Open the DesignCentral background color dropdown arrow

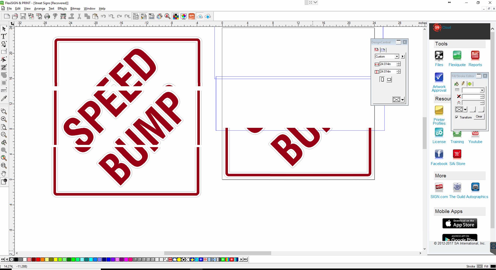click(403, 100)
